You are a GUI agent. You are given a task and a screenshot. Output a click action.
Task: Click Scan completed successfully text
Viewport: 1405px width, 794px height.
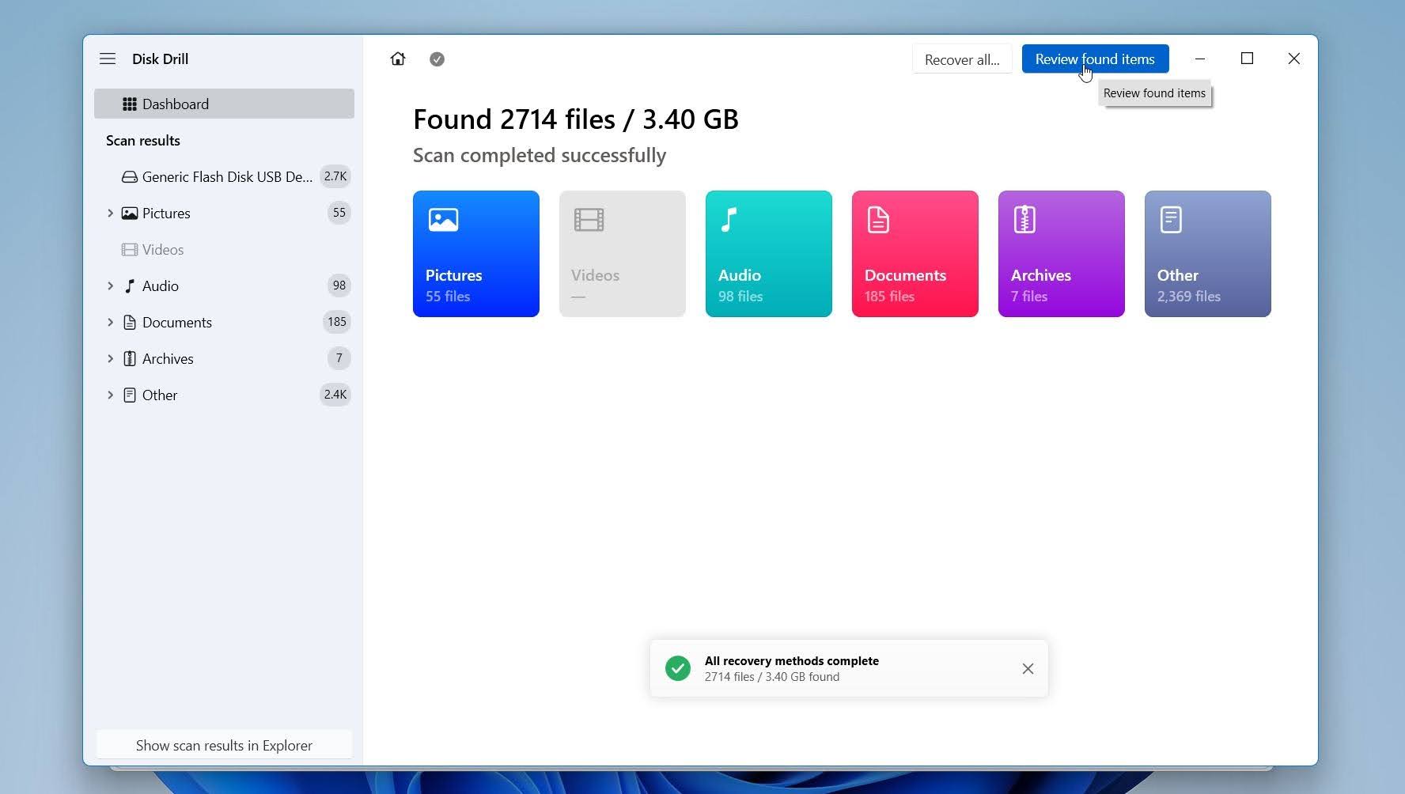click(540, 155)
